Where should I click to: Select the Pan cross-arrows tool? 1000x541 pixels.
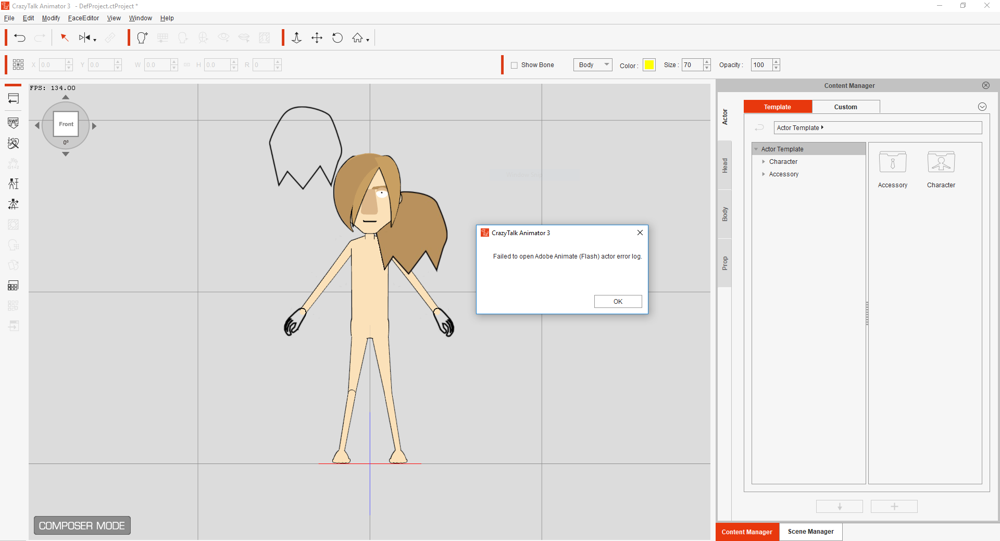pos(317,37)
